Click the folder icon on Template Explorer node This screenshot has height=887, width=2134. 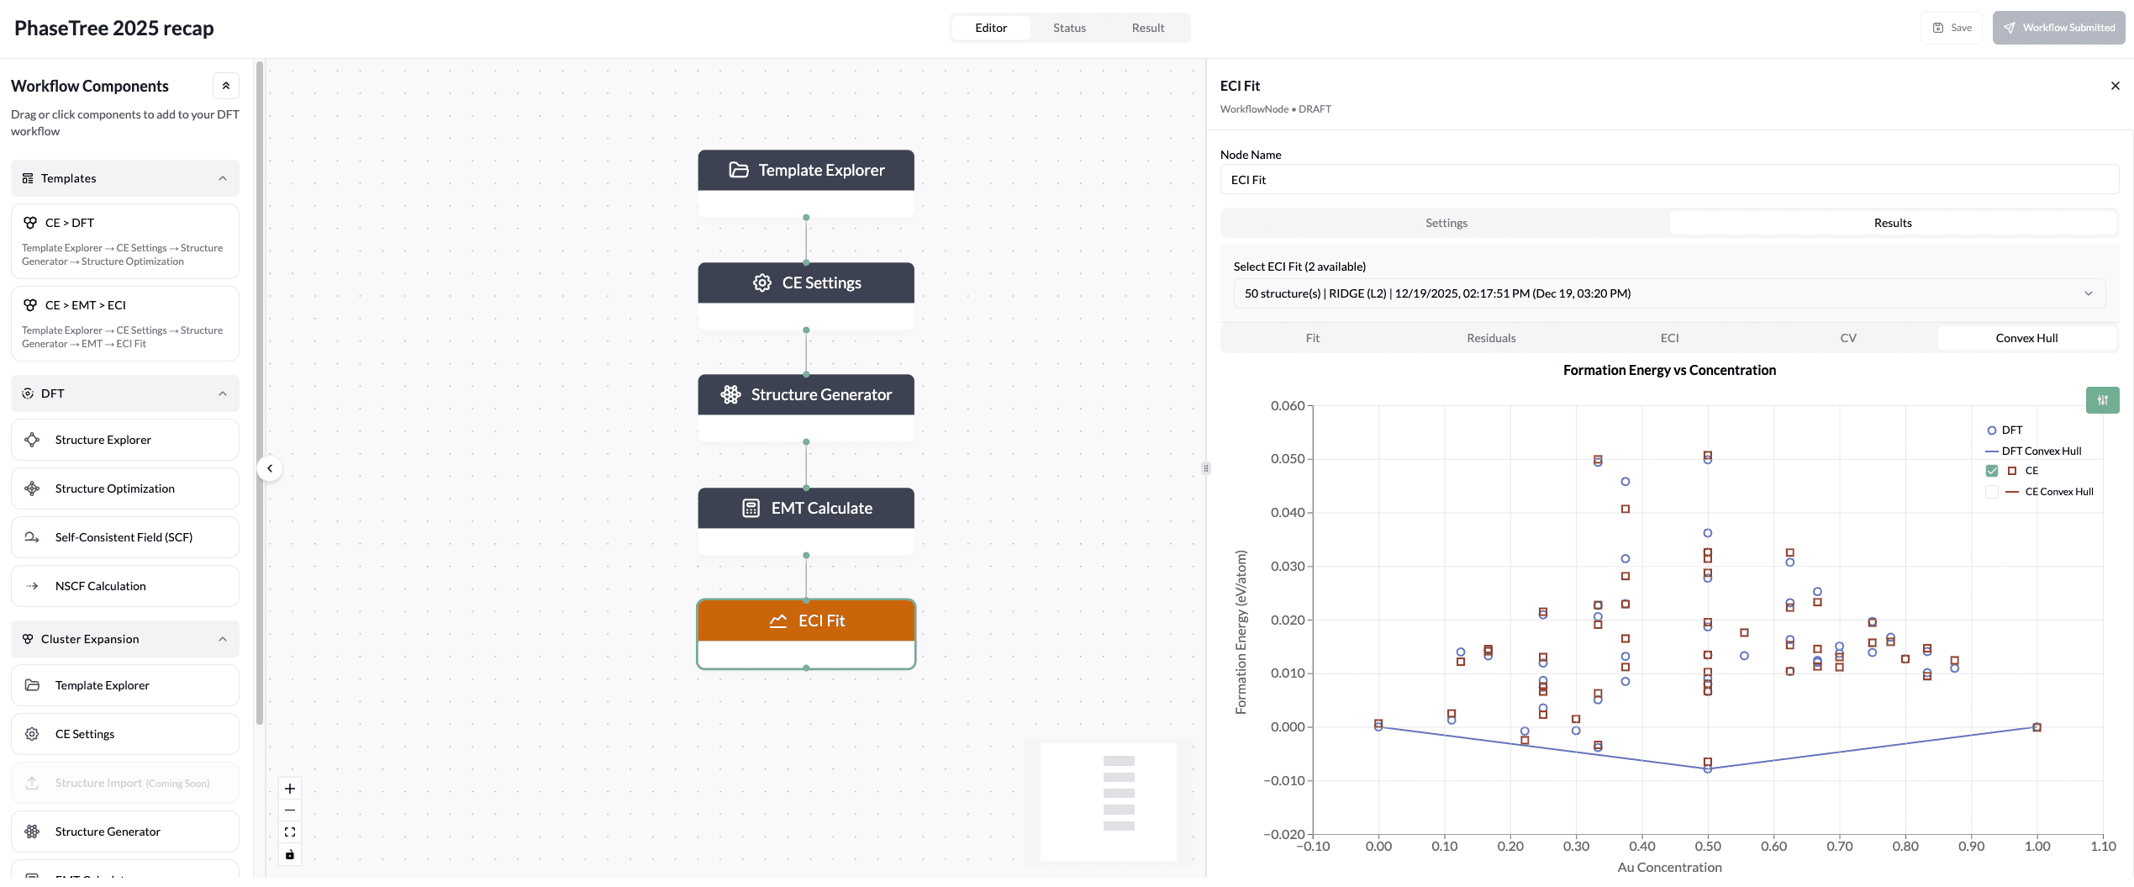click(738, 170)
